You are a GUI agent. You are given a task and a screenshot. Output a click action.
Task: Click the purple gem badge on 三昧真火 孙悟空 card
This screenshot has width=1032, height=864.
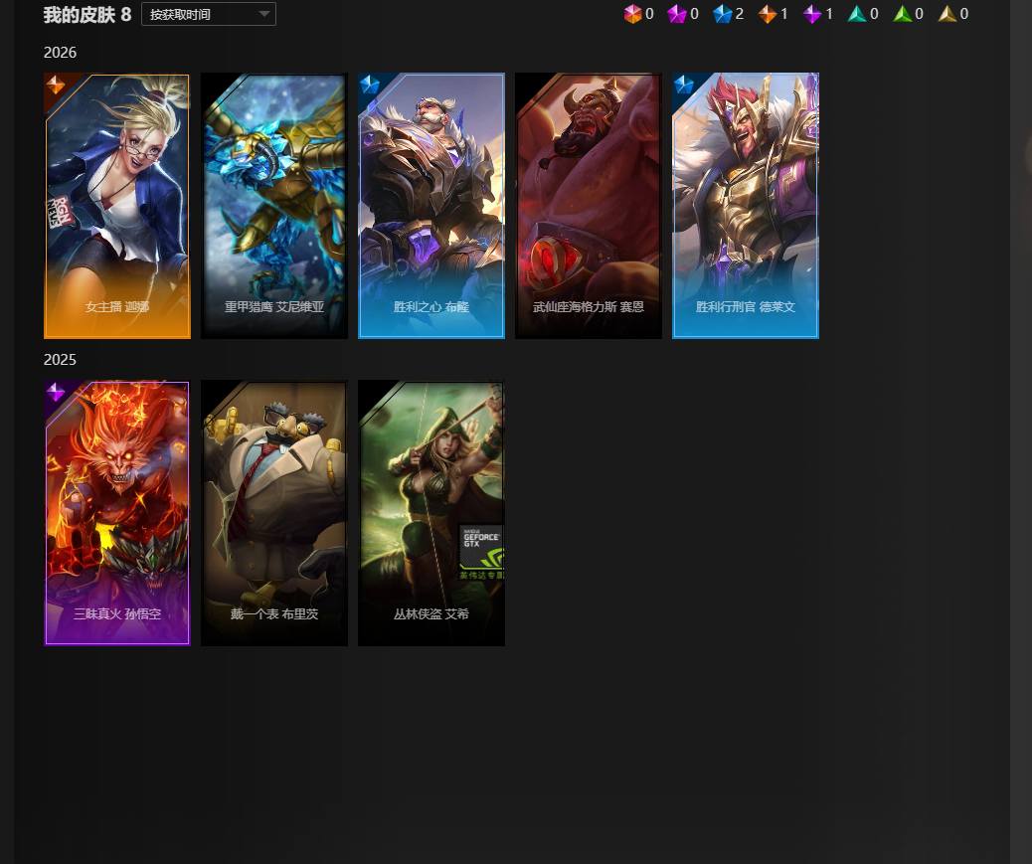pyautogui.click(x=56, y=392)
